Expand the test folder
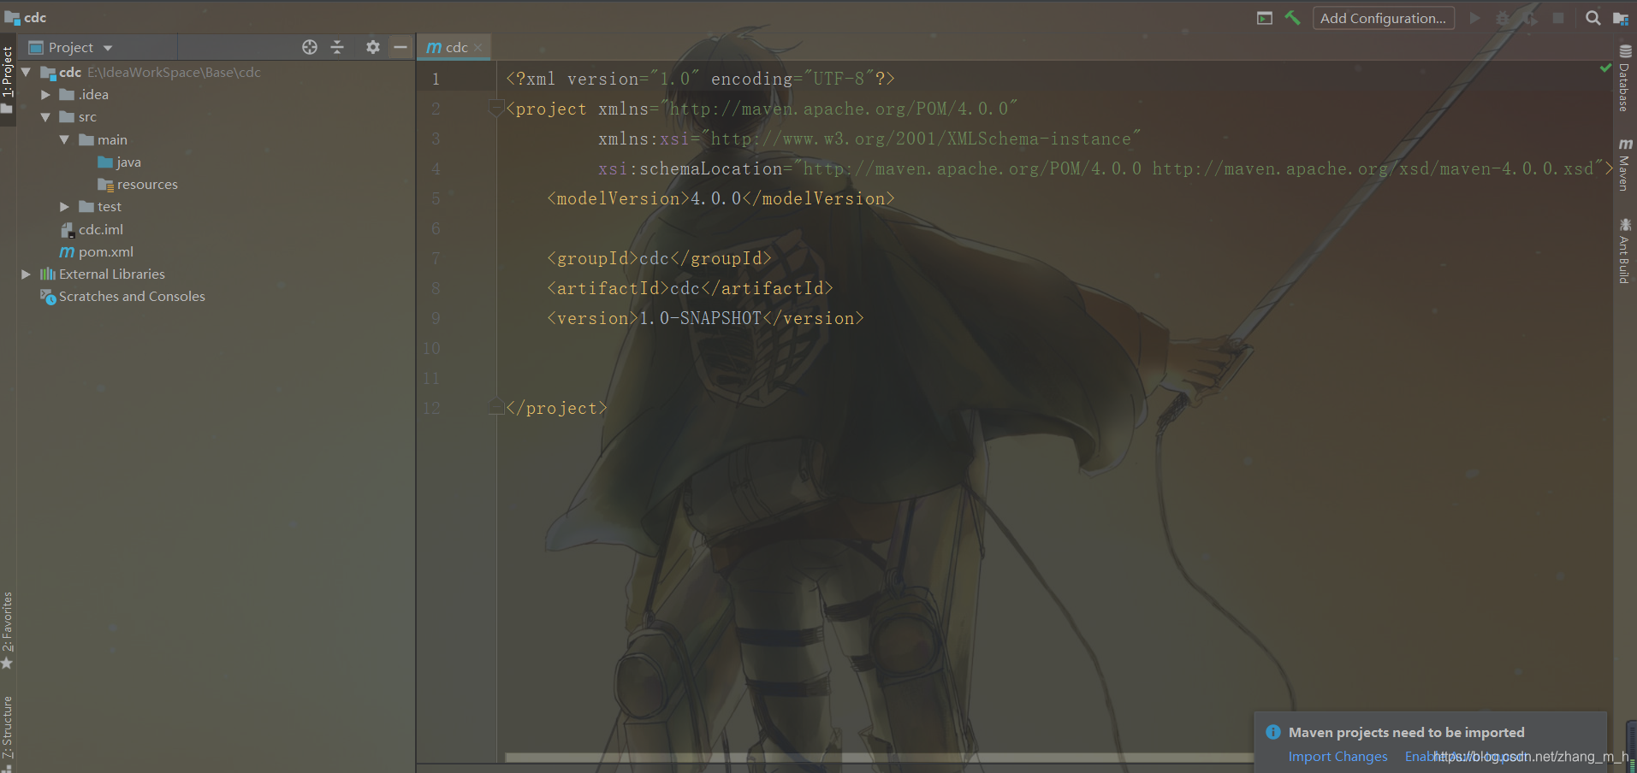1637x773 pixels. [64, 207]
